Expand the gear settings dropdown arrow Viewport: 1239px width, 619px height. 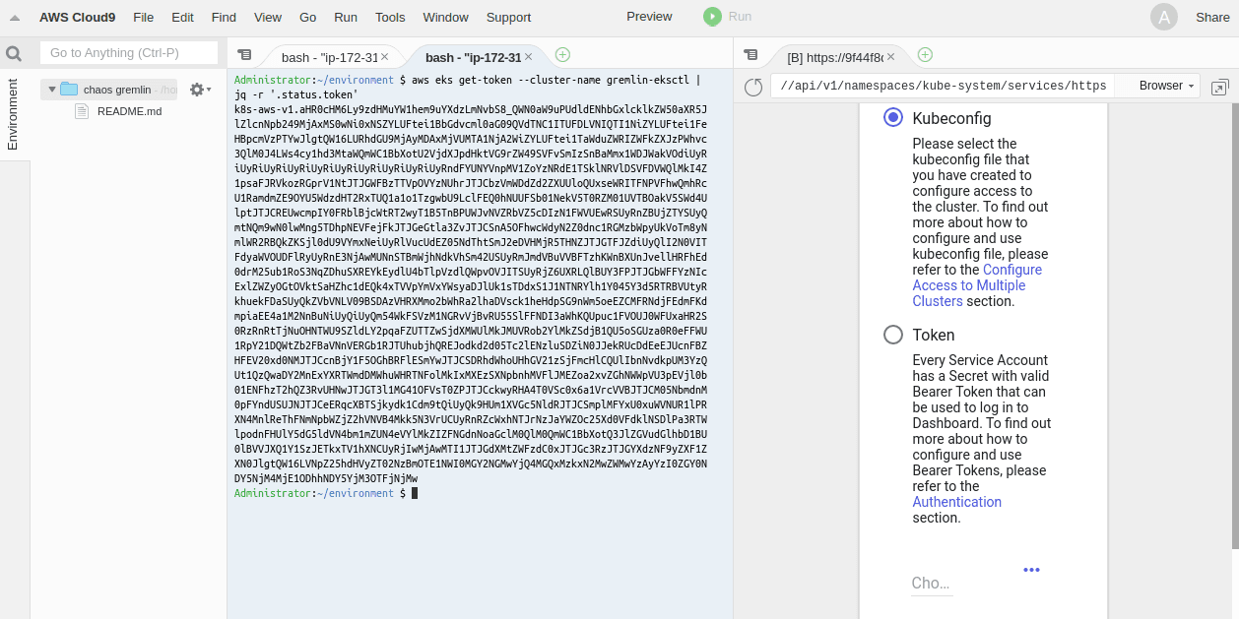coord(209,90)
